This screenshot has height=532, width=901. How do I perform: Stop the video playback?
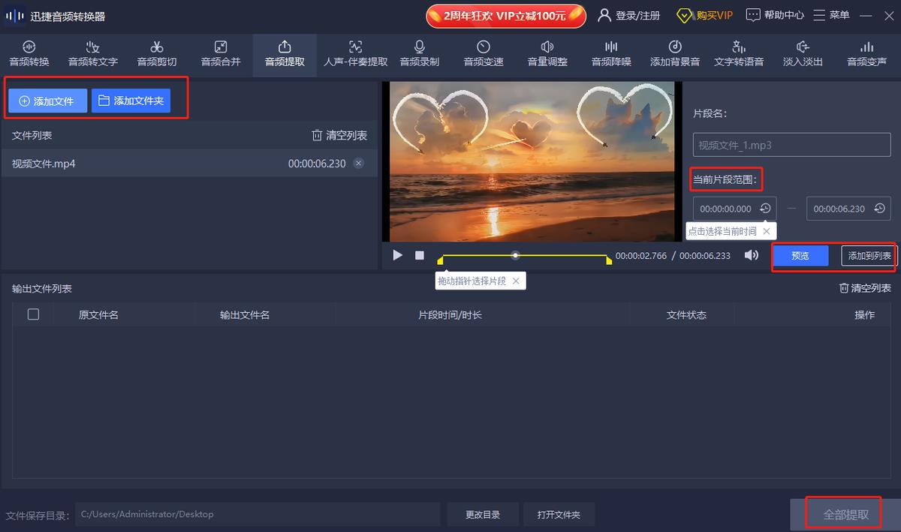tap(420, 255)
